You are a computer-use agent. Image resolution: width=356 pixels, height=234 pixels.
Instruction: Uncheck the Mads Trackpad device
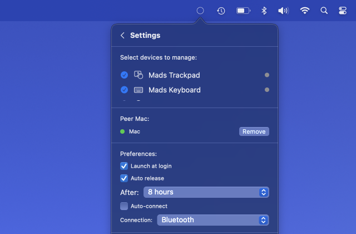coord(124,75)
